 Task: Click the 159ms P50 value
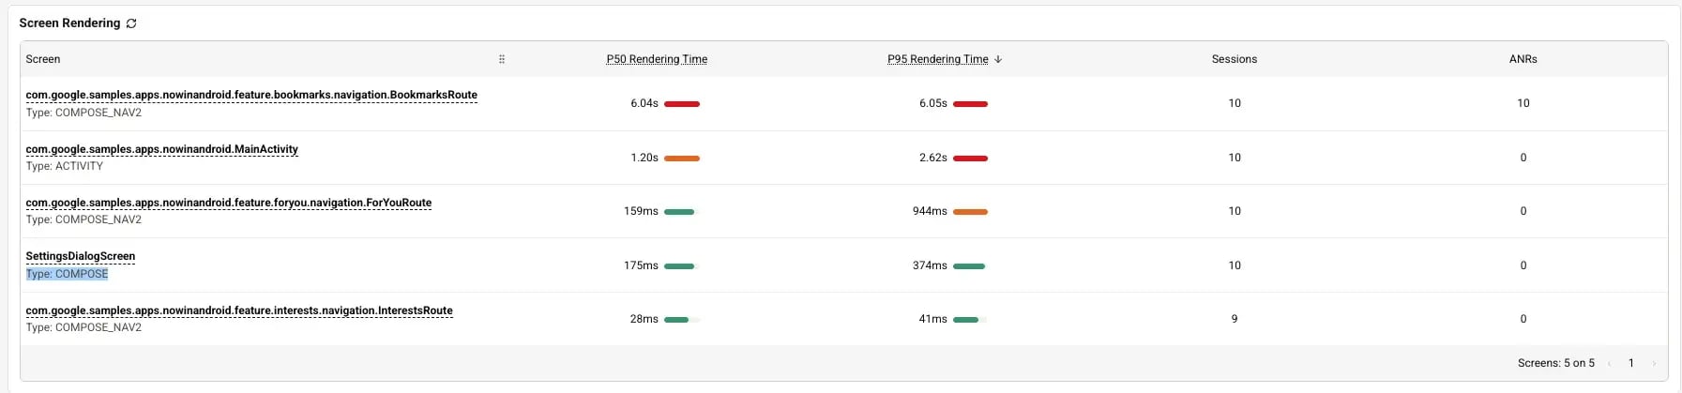(641, 211)
